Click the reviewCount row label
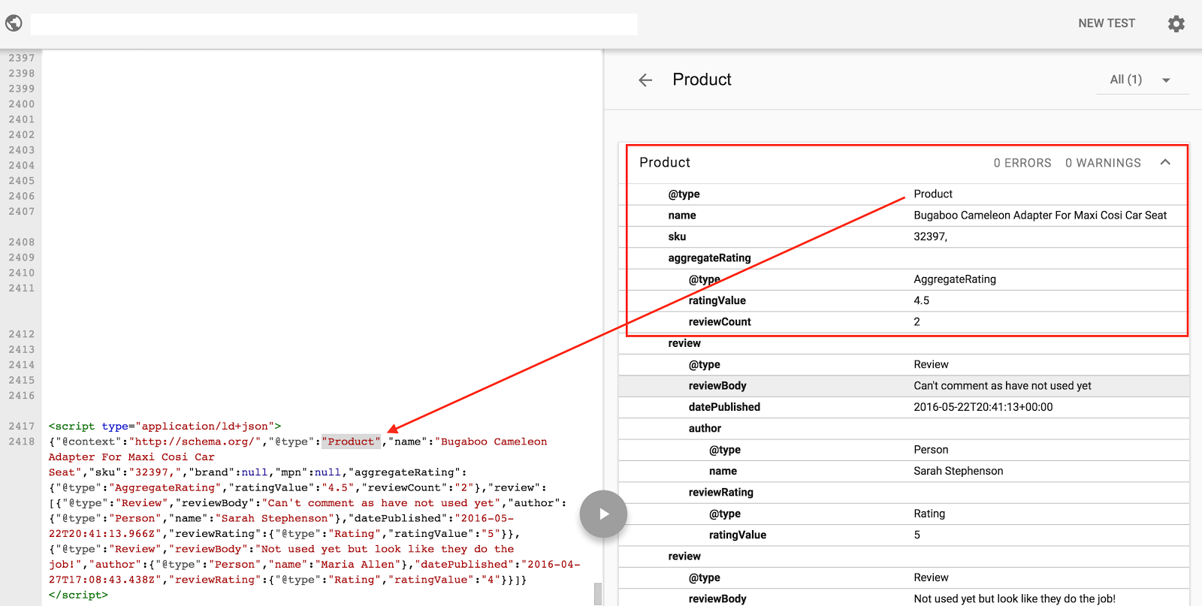Image resolution: width=1202 pixels, height=606 pixels. [720, 322]
